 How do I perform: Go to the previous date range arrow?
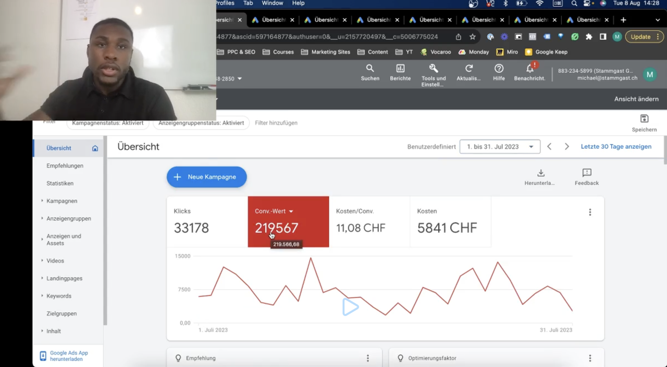point(549,147)
